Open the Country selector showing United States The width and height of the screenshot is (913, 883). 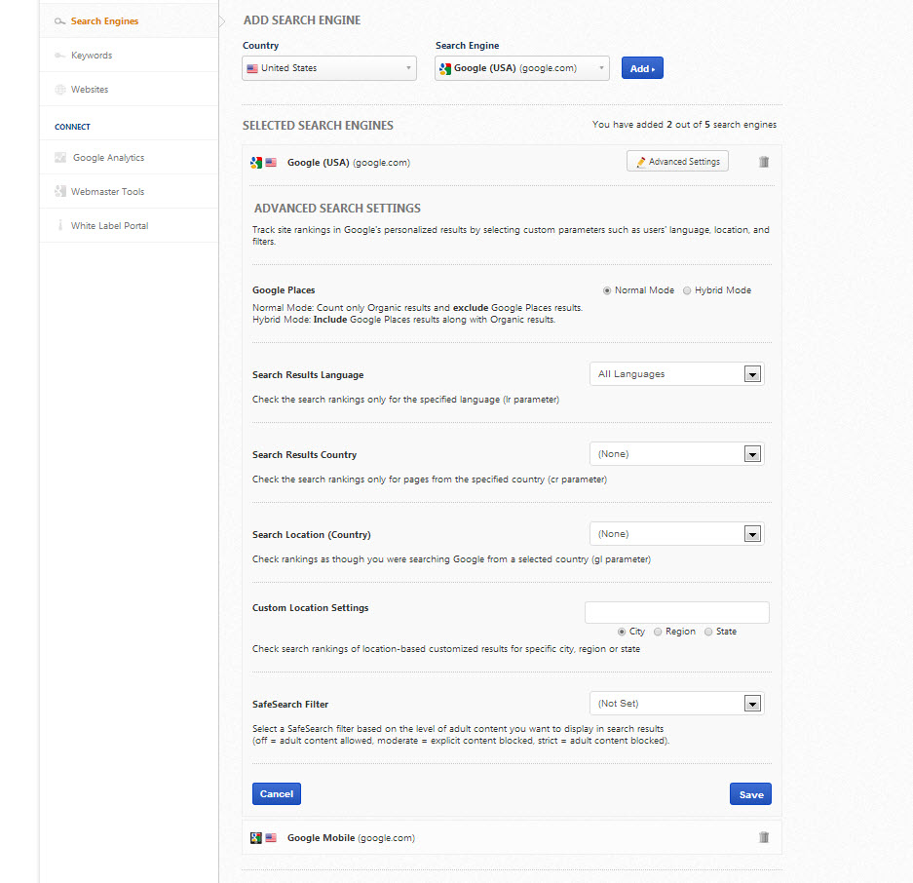[329, 68]
